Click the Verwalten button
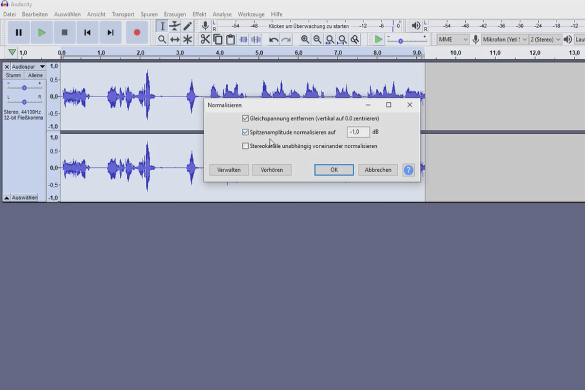The width and height of the screenshot is (585, 390). [x=229, y=170]
